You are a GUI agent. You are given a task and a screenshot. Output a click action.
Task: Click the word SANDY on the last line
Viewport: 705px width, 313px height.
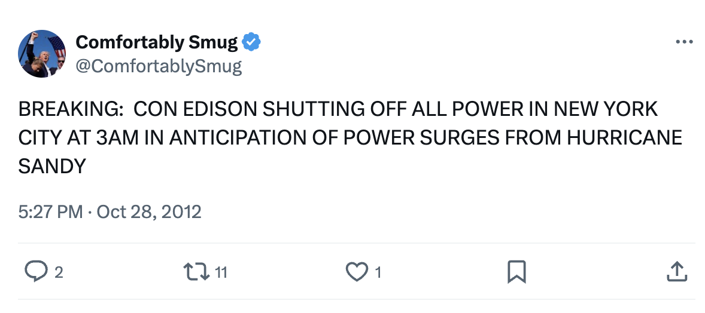[x=52, y=167]
